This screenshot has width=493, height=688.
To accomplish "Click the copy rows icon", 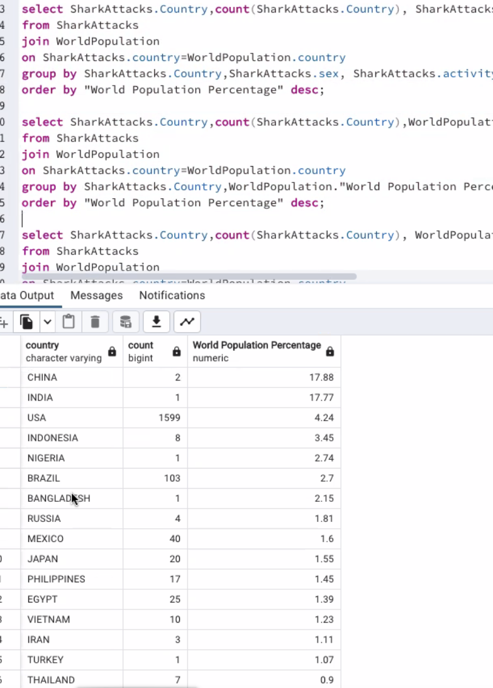I will click(x=26, y=321).
